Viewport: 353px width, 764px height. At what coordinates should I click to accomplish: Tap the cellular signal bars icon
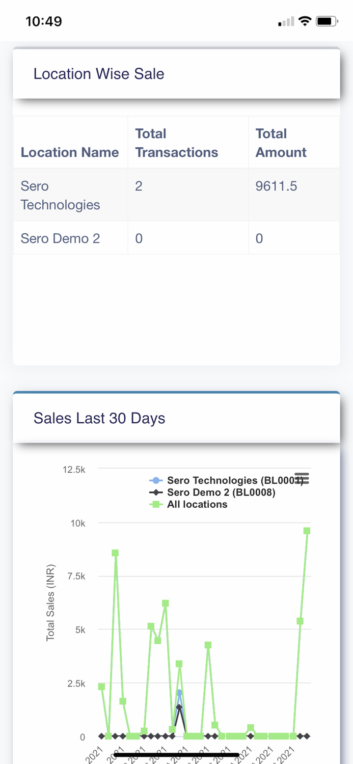coord(286,21)
